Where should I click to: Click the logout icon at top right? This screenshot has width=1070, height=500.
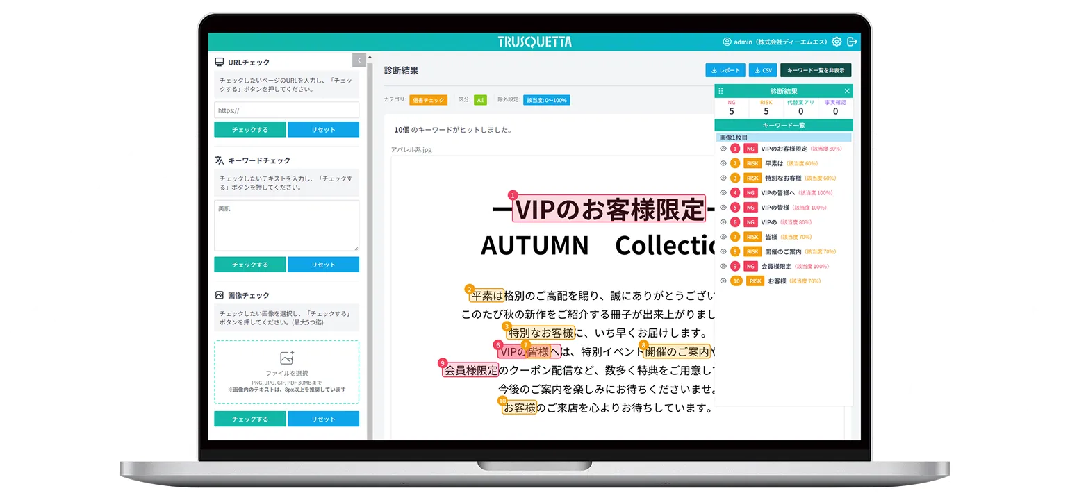pos(852,42)
